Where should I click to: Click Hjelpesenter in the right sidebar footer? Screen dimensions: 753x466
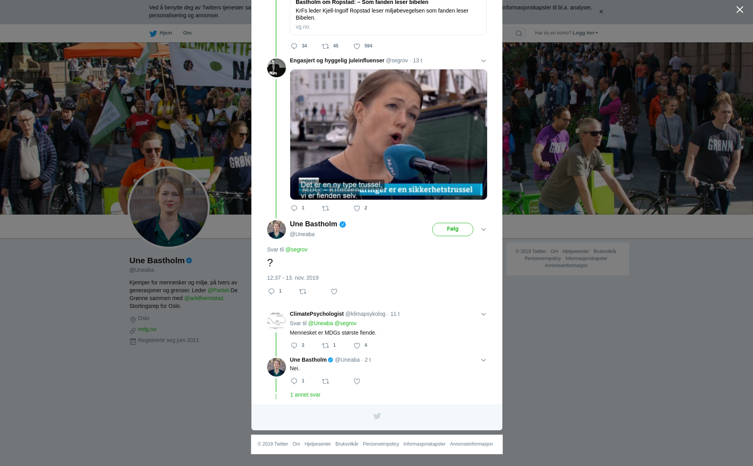coord(576,251)
